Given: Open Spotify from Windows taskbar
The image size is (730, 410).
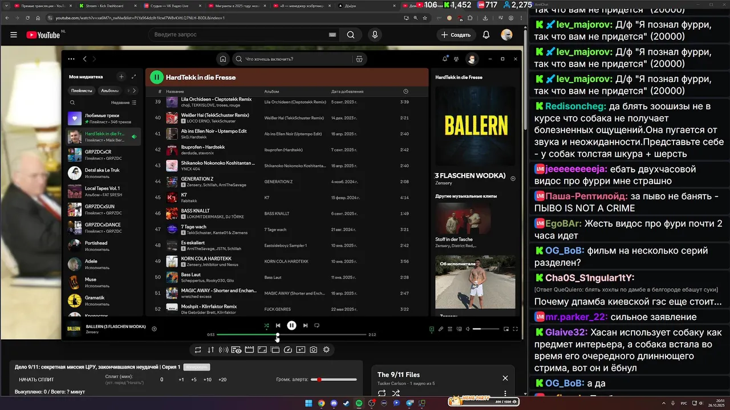Looking at the screenshot, I should click(359, 403).
